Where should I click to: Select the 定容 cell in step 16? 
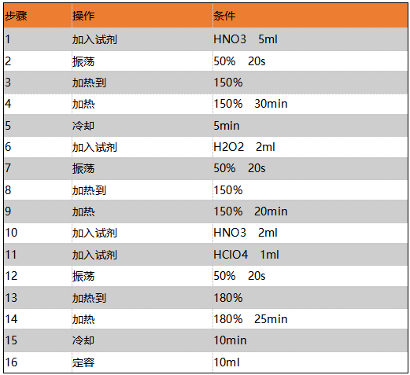[x=142, y=362]
